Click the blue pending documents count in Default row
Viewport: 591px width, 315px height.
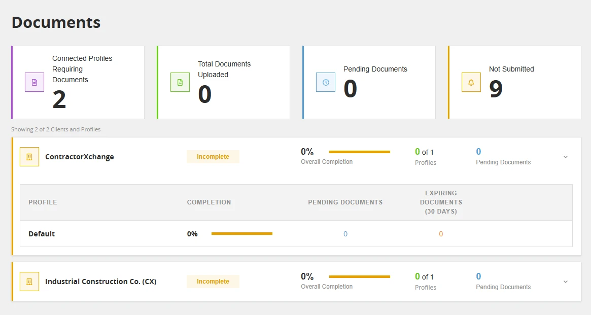[345, 234]
